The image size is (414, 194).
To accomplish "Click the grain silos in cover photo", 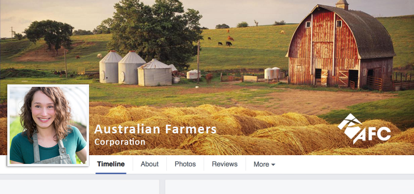I will [136, 68].
